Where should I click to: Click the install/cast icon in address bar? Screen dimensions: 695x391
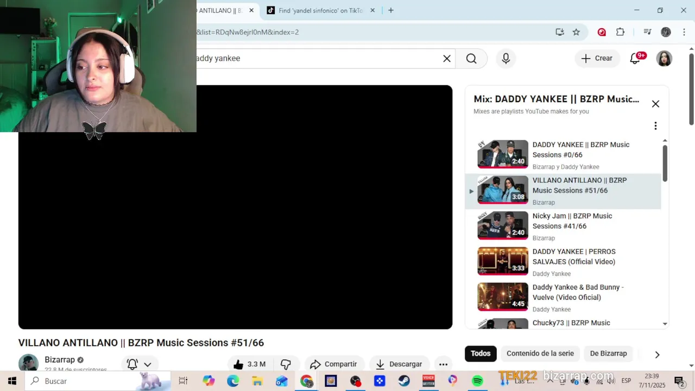(x=560, y=32)
